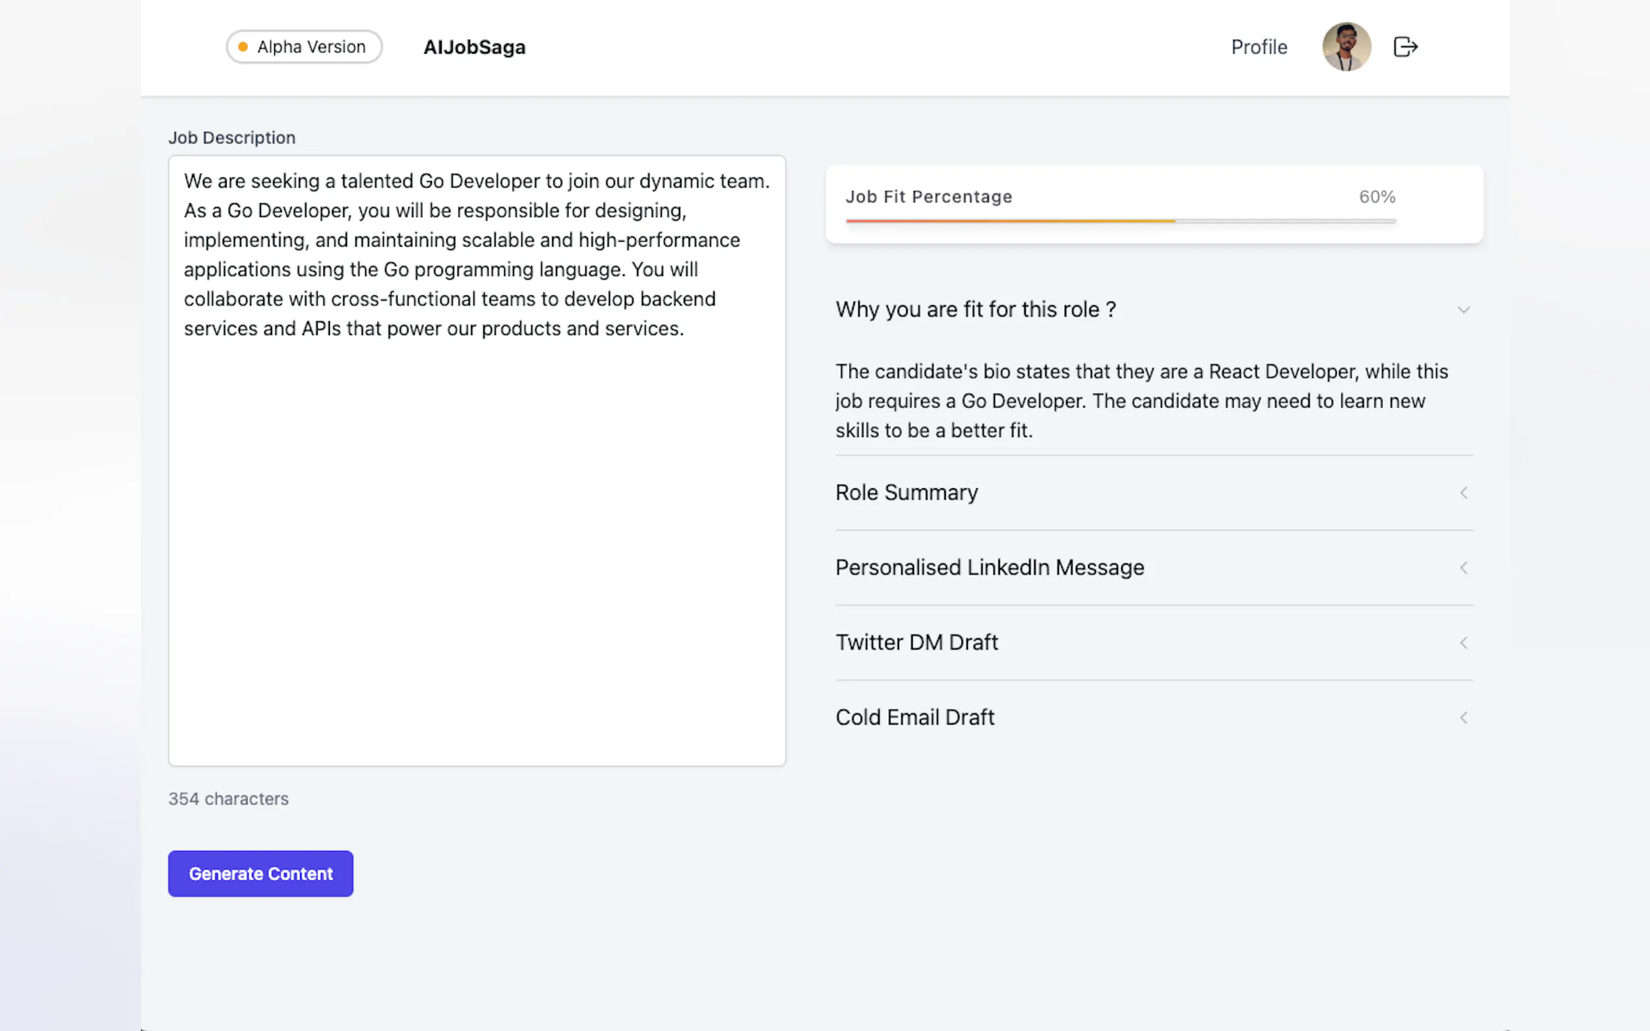
Task: Click the 60% fit value label
Action: (1377, 197)
